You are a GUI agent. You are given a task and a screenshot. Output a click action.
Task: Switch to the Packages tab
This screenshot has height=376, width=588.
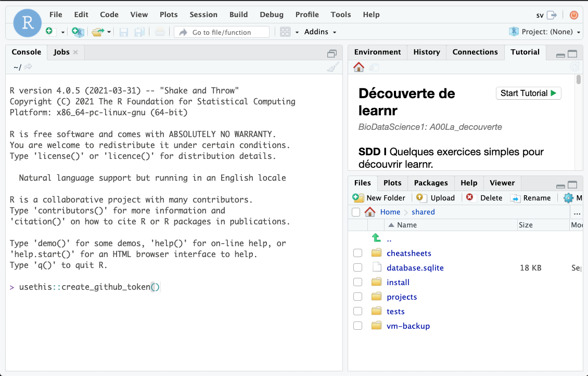click(431, 183)
